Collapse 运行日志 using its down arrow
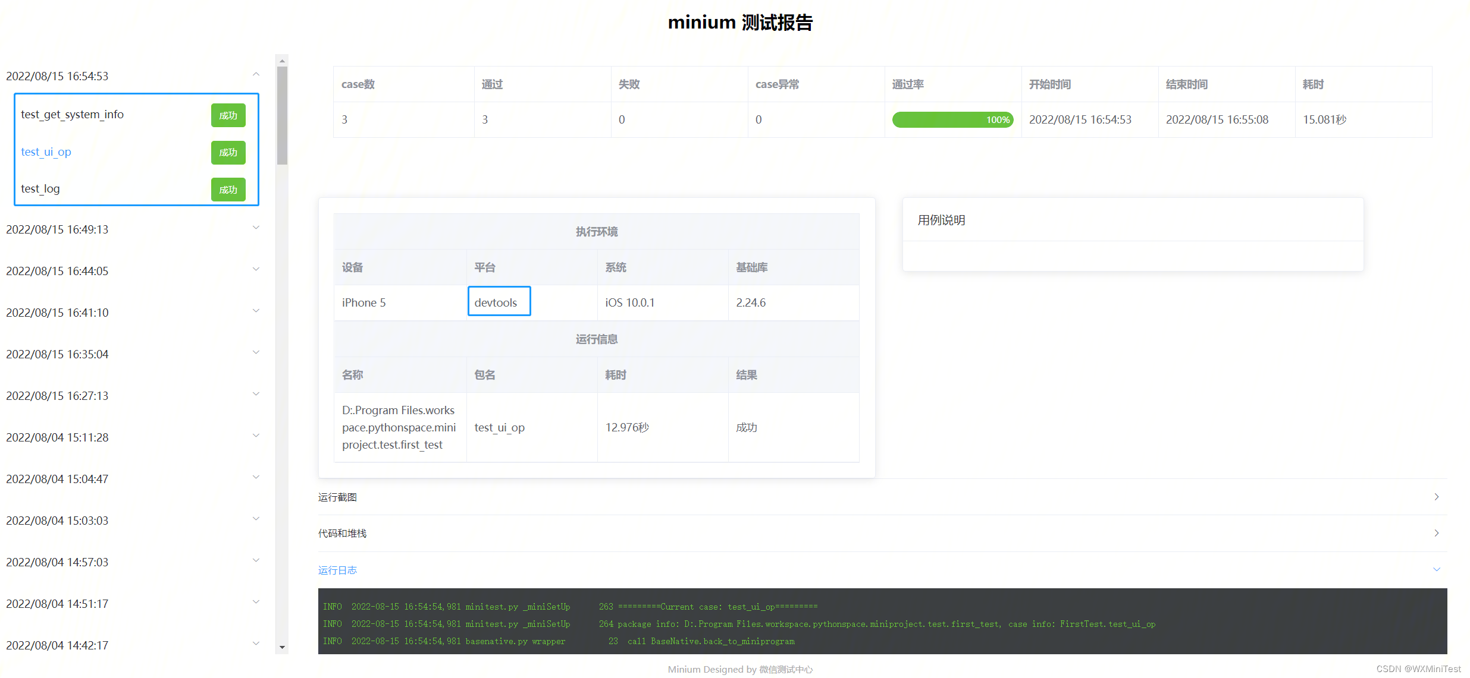Screen dimensions: 1470x678 [1436, 570]
